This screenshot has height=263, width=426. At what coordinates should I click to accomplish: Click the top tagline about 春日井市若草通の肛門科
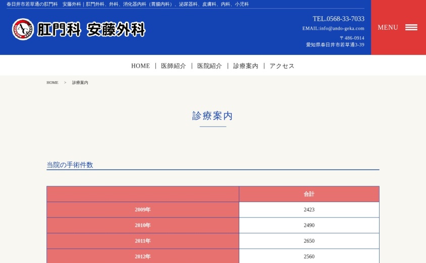[127, 4]
